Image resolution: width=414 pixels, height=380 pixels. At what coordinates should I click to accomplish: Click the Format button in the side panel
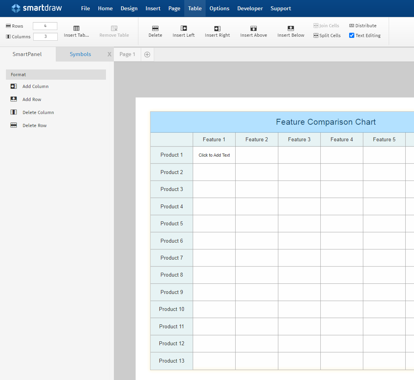coord(19,74)
